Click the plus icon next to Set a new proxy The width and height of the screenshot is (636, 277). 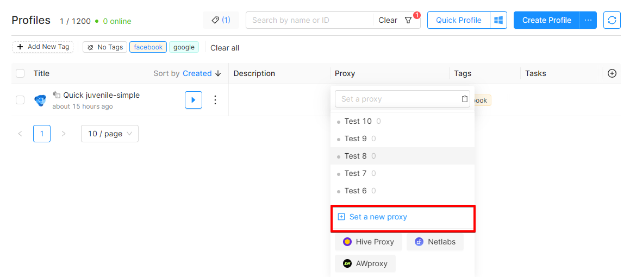tap(341, 217)
